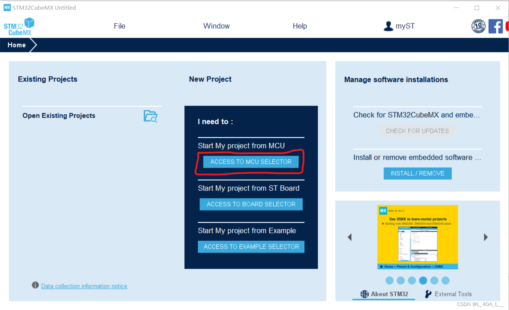
Task: Select the third carousel dot
Action: click(x=412, y=281)
